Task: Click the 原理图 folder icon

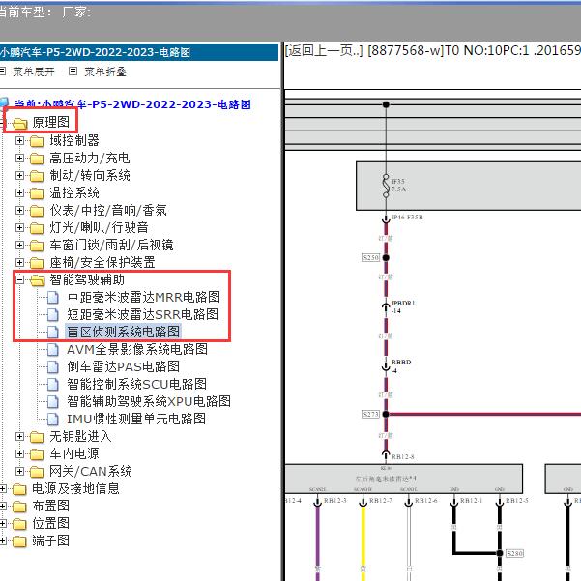Action: pyautogui.click(x=19, y=123)
